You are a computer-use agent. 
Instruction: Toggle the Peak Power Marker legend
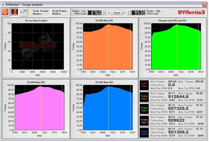pos(59,12)
